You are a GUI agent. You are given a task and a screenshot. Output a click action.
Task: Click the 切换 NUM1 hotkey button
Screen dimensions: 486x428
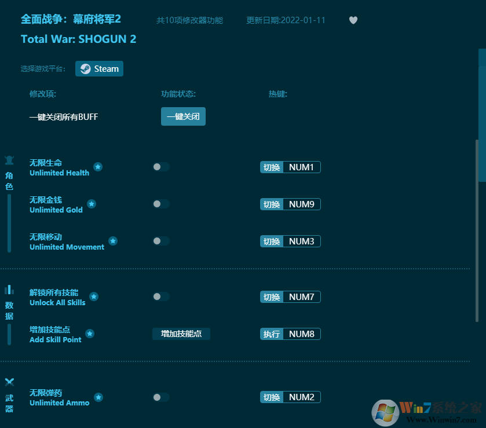pos(290,167)
